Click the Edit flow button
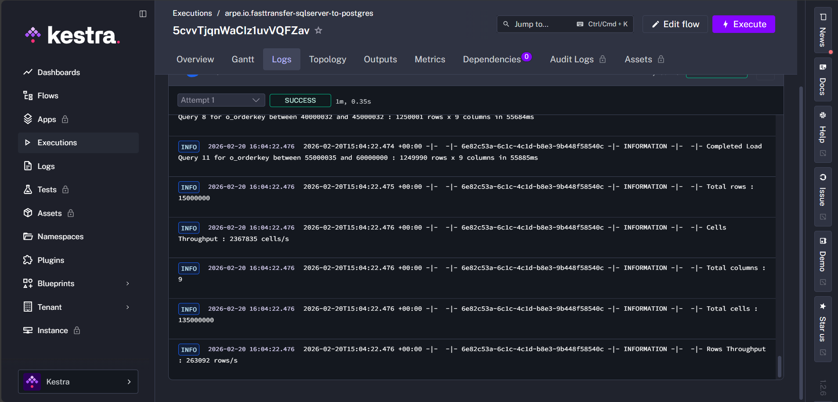 (x=675, y=24)
